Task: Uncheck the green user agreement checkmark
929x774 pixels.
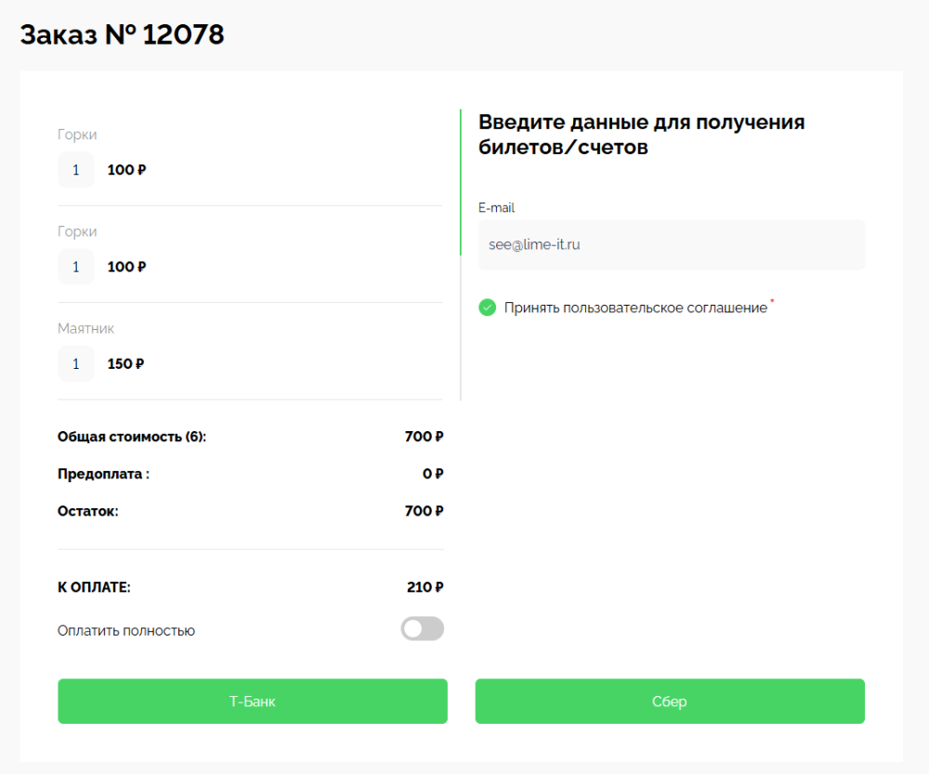Action: [x=487, y=308]
